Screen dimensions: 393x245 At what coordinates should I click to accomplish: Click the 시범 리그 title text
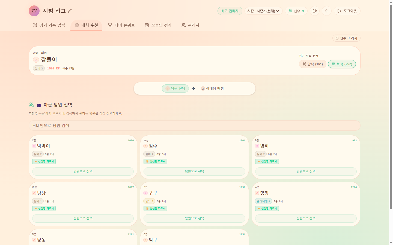point(54,11)
